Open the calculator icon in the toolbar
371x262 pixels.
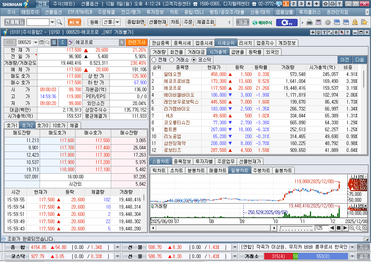[318, 22]
